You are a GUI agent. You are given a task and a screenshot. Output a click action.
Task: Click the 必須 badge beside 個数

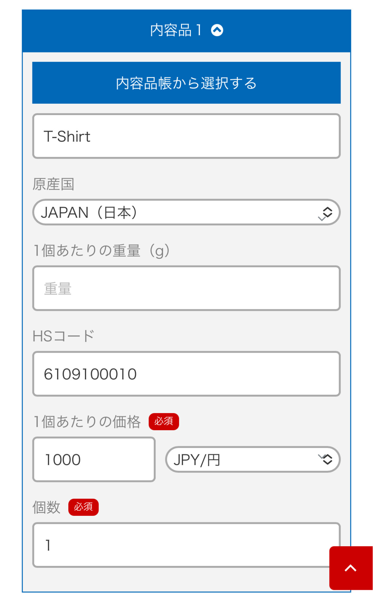(x=83, y=507)
